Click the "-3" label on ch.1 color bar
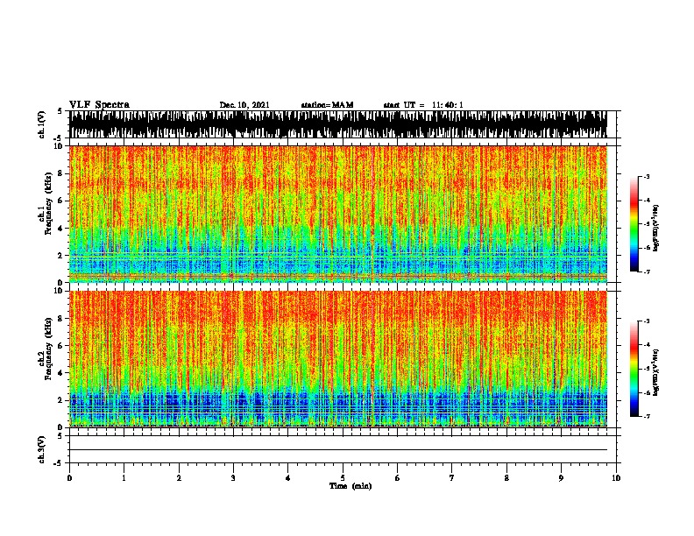Image resolution: width=694 pixels, height=536 pixels. pos(646,176)
